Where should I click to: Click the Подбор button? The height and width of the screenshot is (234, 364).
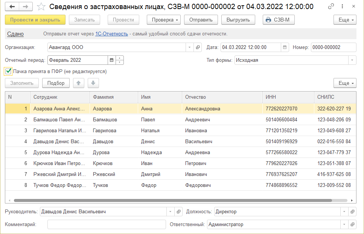coord(56,83)
